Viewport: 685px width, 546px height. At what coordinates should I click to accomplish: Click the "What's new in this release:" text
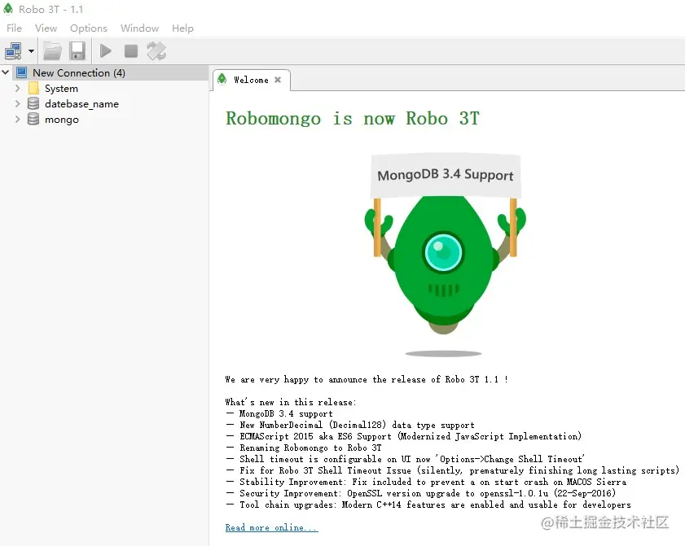click(x=291, y=402)
